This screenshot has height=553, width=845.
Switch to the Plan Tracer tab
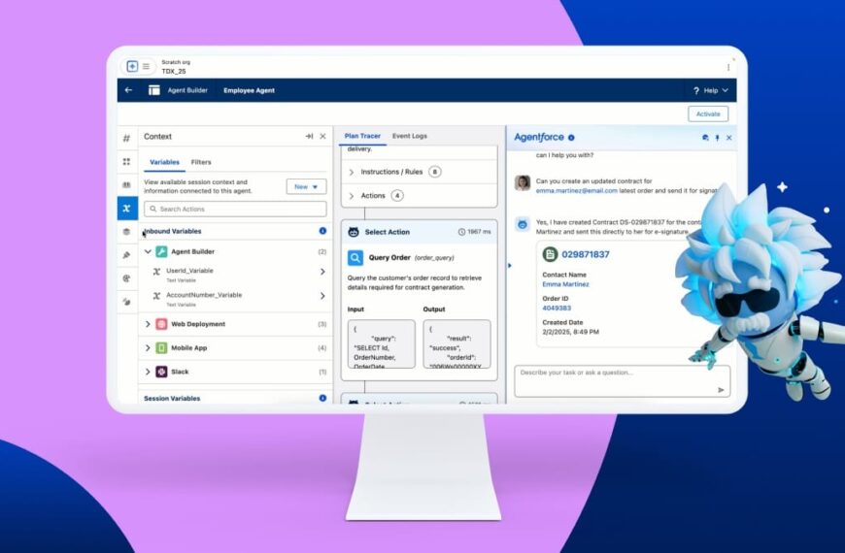[362, 136]
